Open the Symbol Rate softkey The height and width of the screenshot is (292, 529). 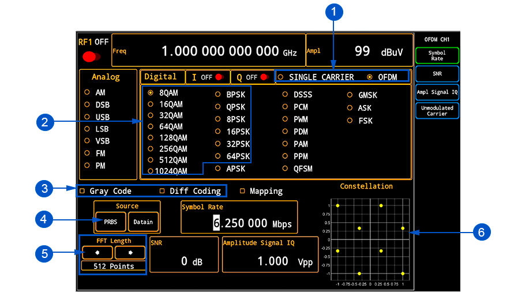click(x=437, y=56)
